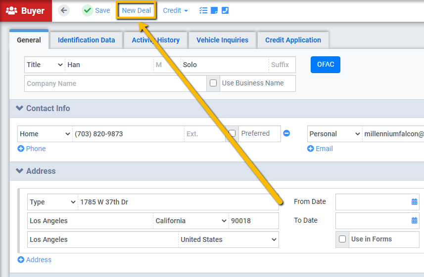Screen dimensions: 424x277
Task: Collapse the Contact Info section
Action: (x=19, y=108)
